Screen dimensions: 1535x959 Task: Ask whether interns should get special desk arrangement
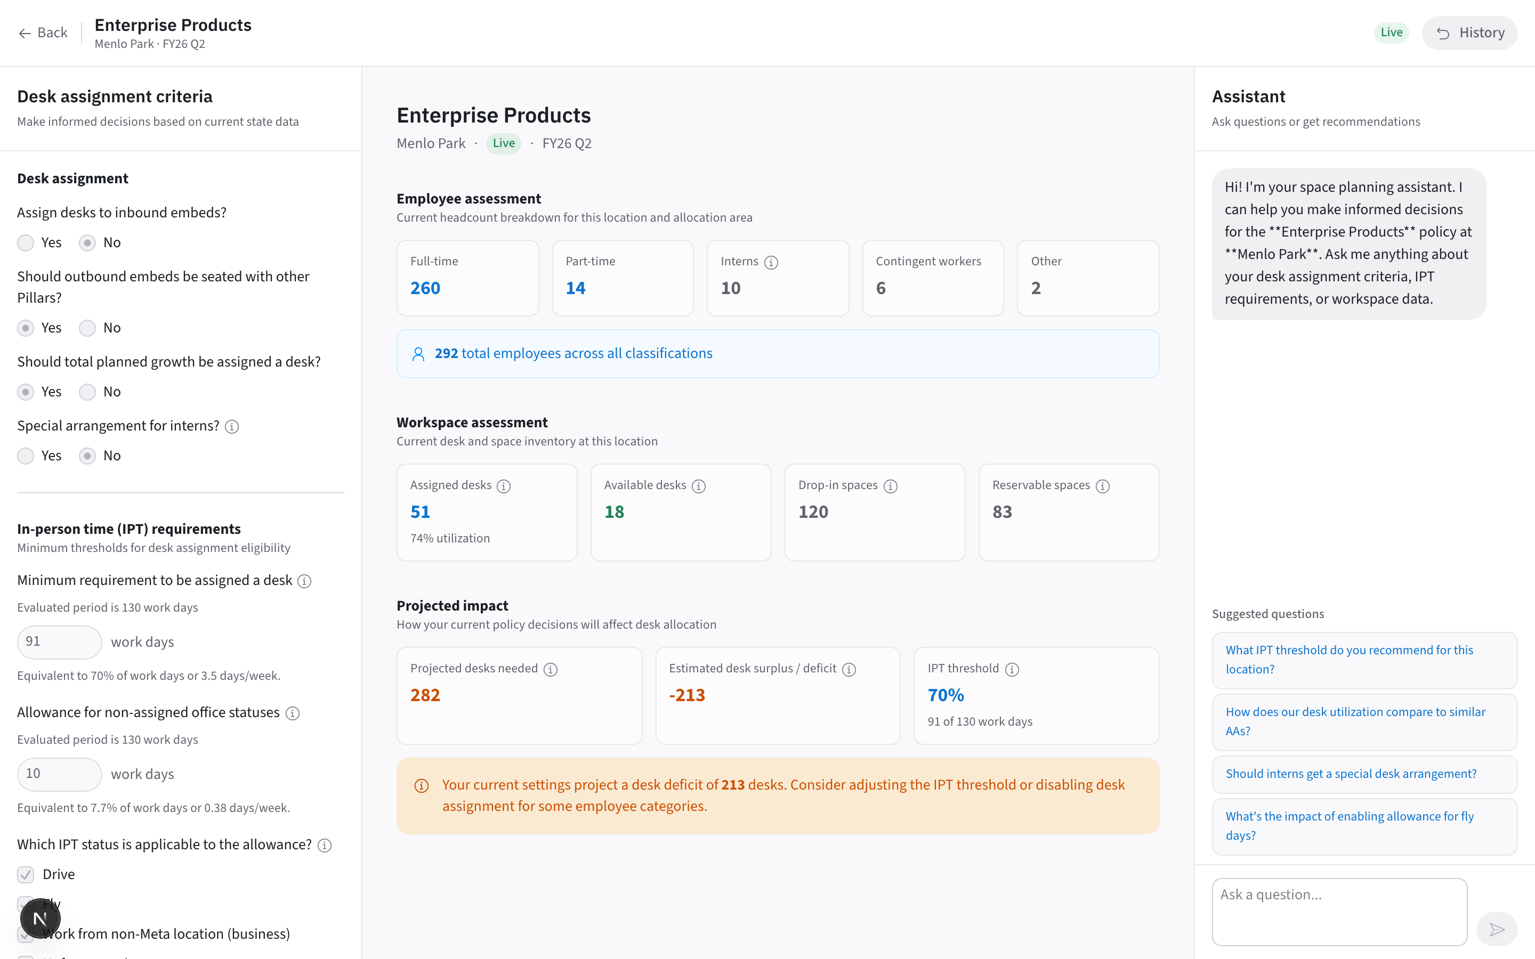coord(1364,774)
